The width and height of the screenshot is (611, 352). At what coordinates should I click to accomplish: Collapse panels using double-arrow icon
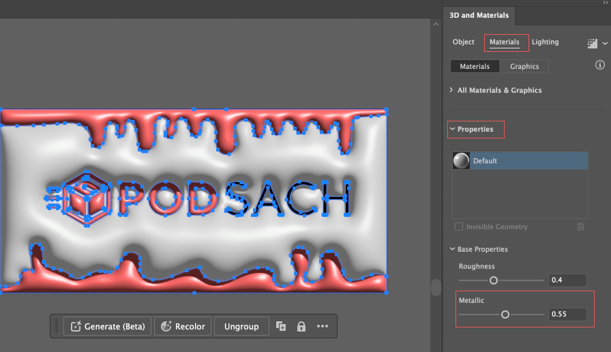pos(605,3)
